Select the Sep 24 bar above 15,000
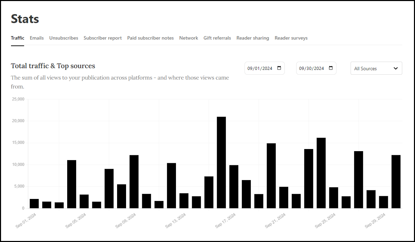Viewport: 415px width, 242px height. [321, 173]
